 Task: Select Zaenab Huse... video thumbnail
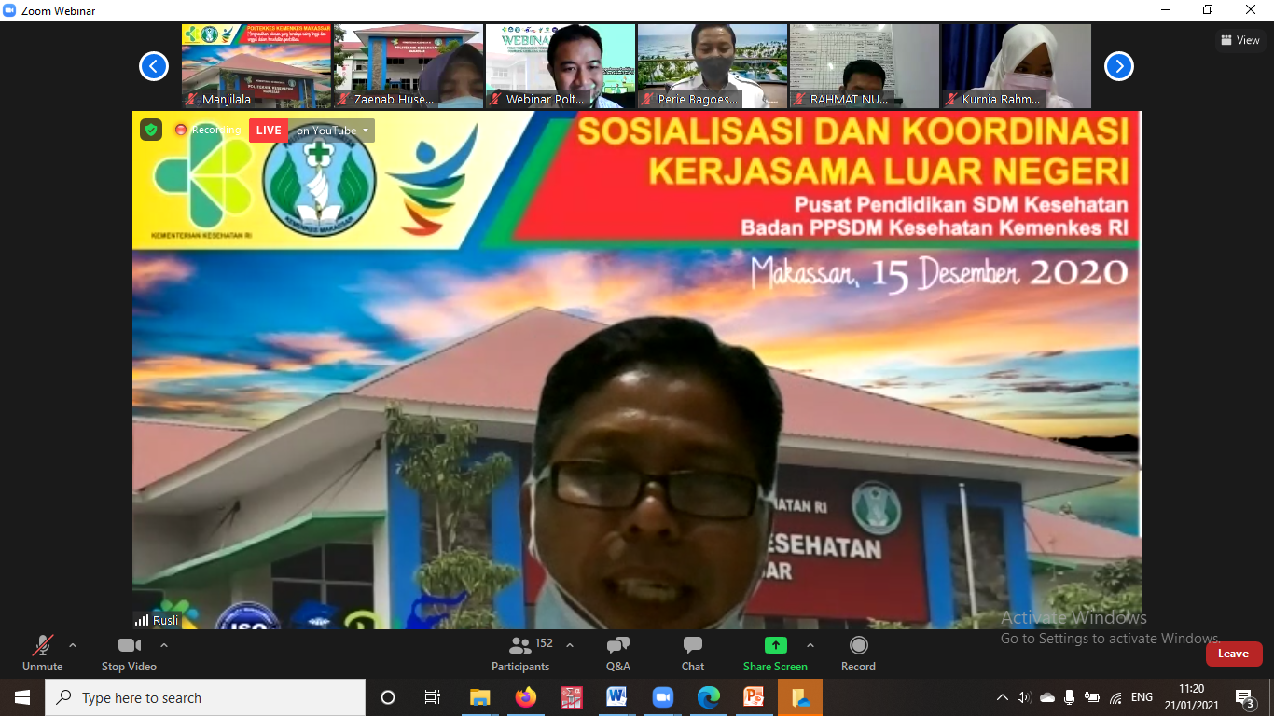coord(409,66)
